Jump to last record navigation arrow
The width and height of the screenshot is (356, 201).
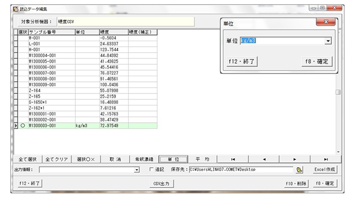click(x=326, y=159)
